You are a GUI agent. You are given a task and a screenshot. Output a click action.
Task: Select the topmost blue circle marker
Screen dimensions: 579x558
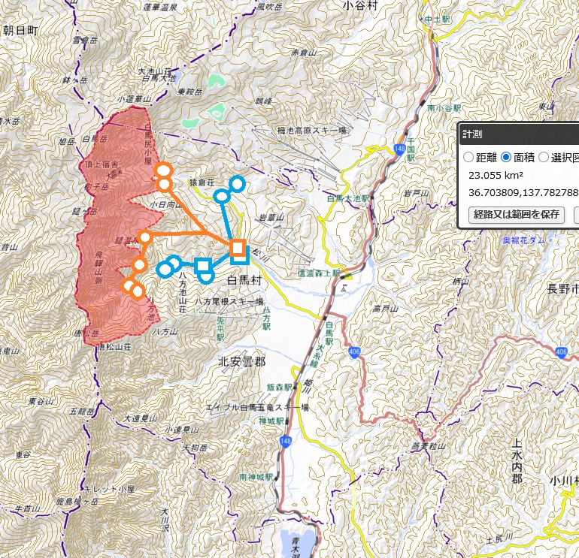click(238, 183)
